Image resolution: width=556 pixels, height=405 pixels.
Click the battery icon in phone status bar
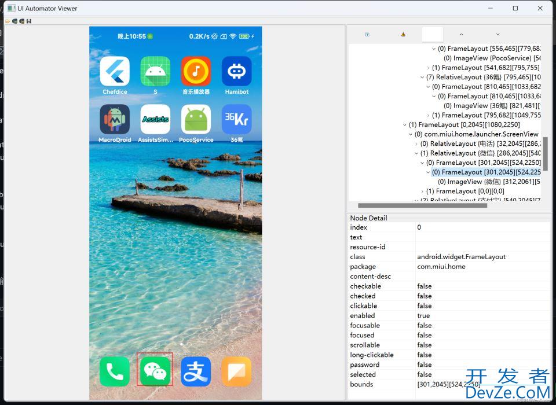(x=244, y=36)
